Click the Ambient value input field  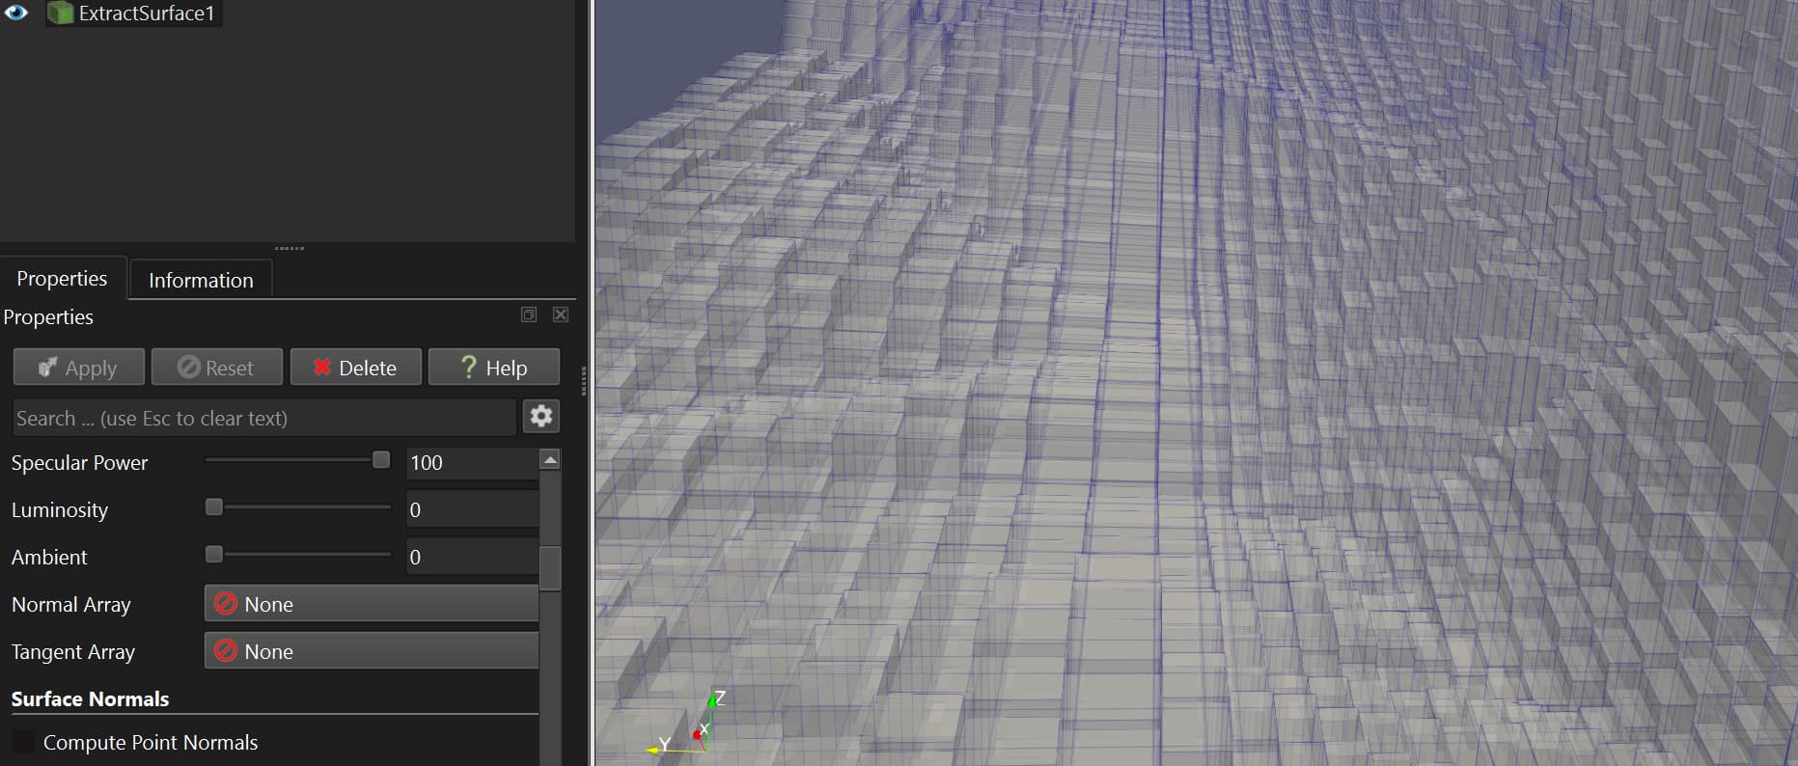click(x=471, y=557)
